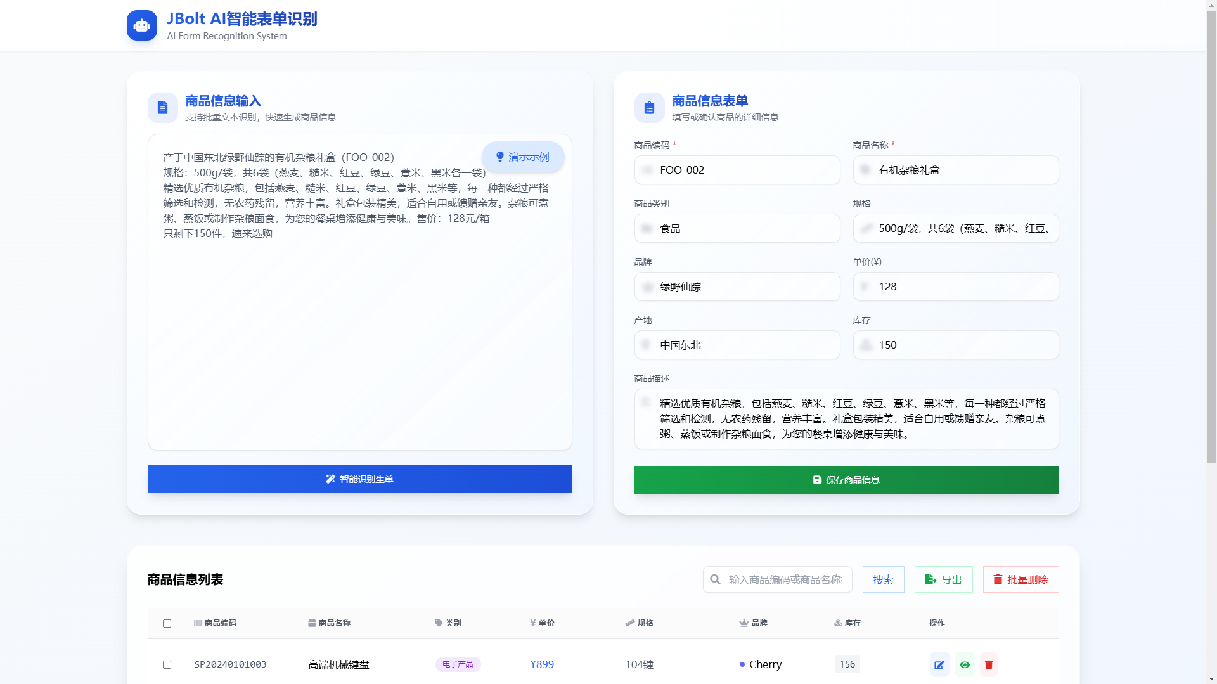Click 智能识别生单 recognize button

click(360, 479)
